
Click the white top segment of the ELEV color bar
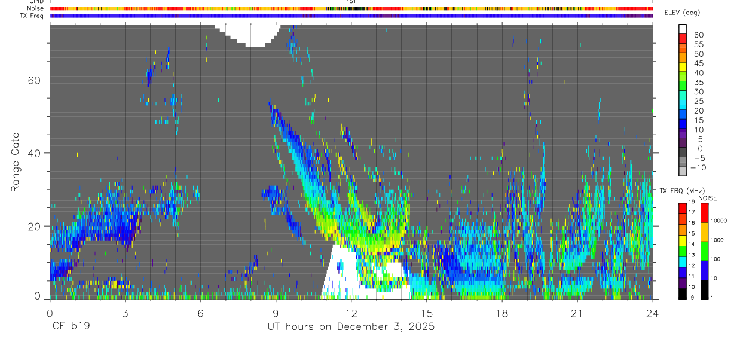click(683, 28)
